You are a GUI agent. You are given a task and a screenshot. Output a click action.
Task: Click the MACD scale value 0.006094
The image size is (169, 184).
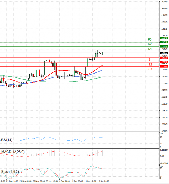point(164,150)
